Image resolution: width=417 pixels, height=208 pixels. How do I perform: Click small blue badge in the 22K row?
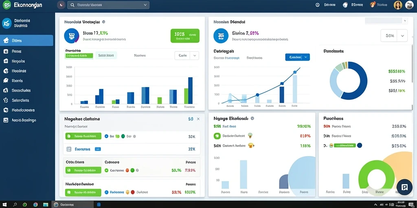coord(98,149)
